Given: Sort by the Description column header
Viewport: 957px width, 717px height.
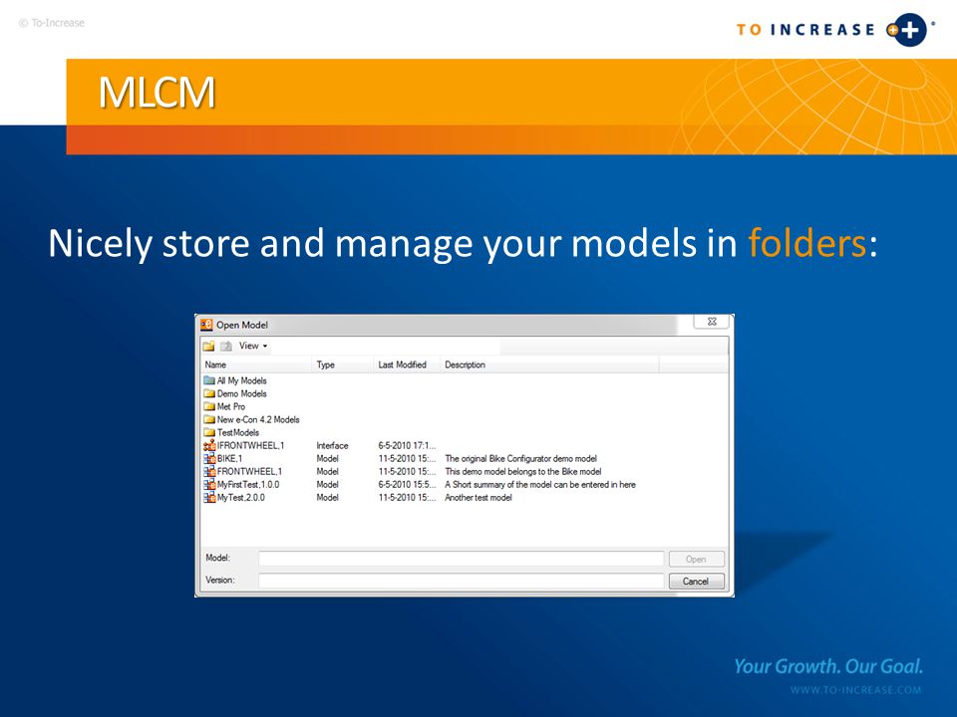Looking at the screenshot, I should click(549, 364).
